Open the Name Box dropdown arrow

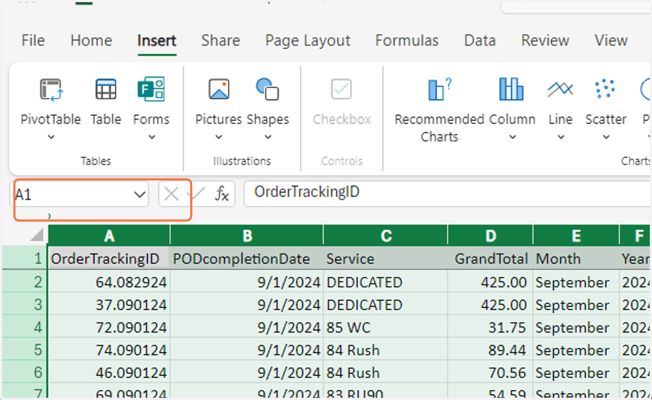click(140, 194)
